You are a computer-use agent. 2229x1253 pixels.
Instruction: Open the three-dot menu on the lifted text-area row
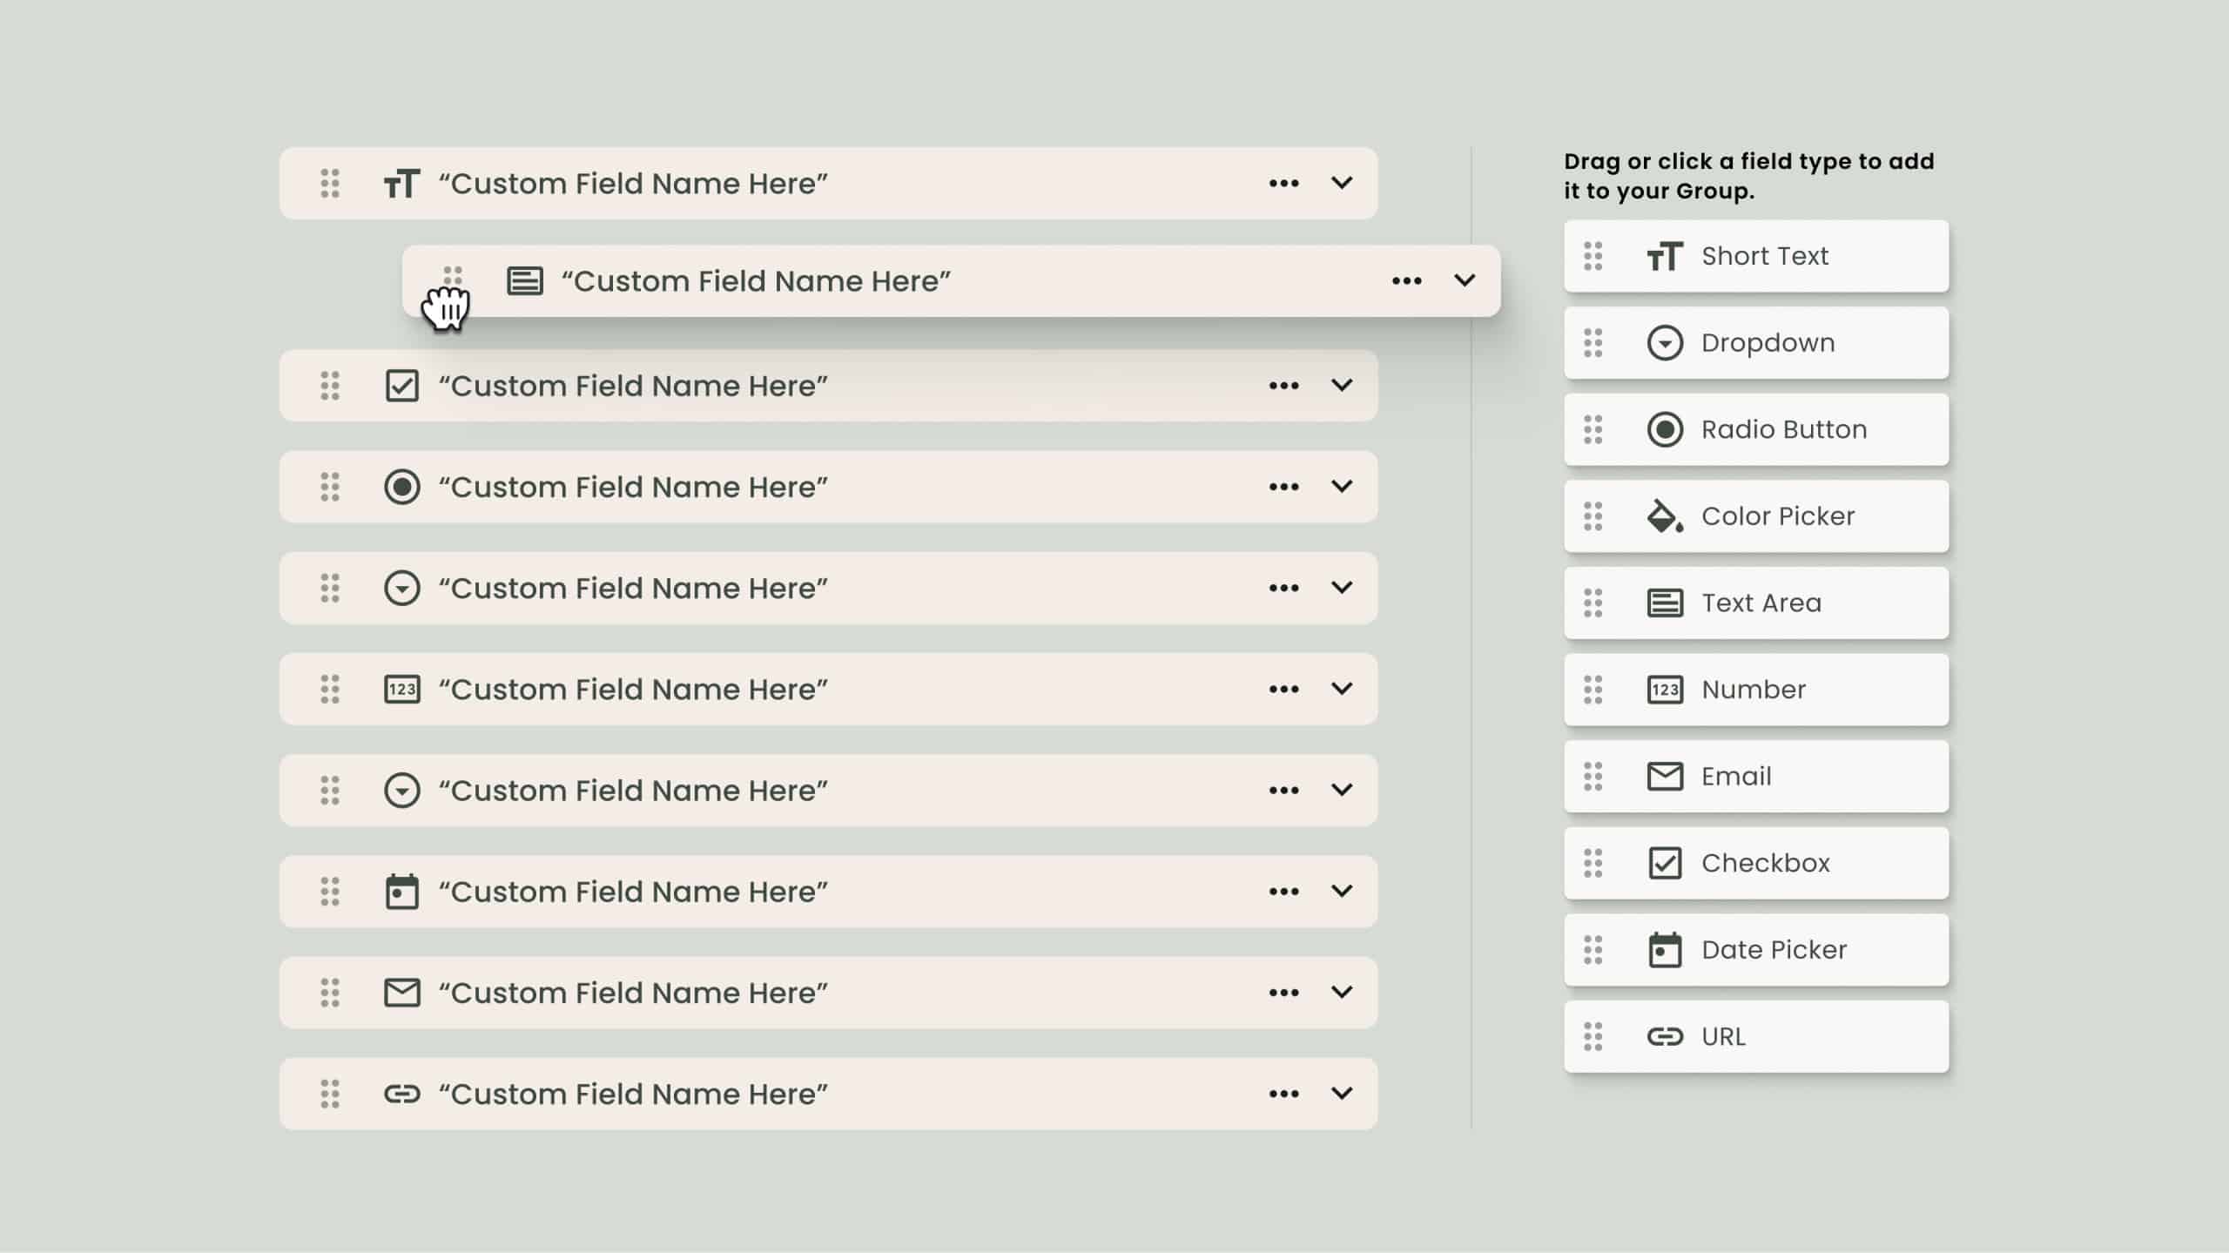click(x=1406, y=281)
